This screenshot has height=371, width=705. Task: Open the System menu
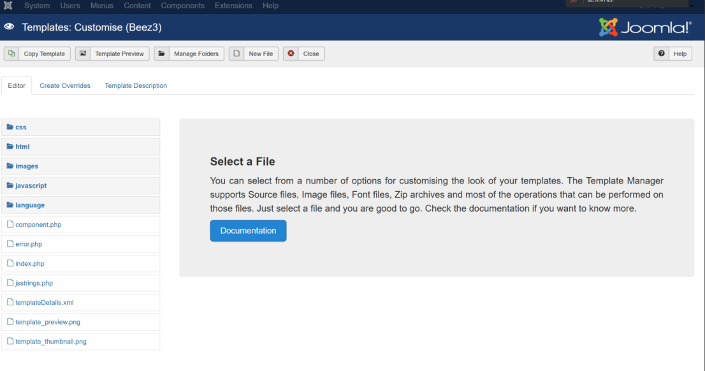pyautogui.click(x=37, y=6)
